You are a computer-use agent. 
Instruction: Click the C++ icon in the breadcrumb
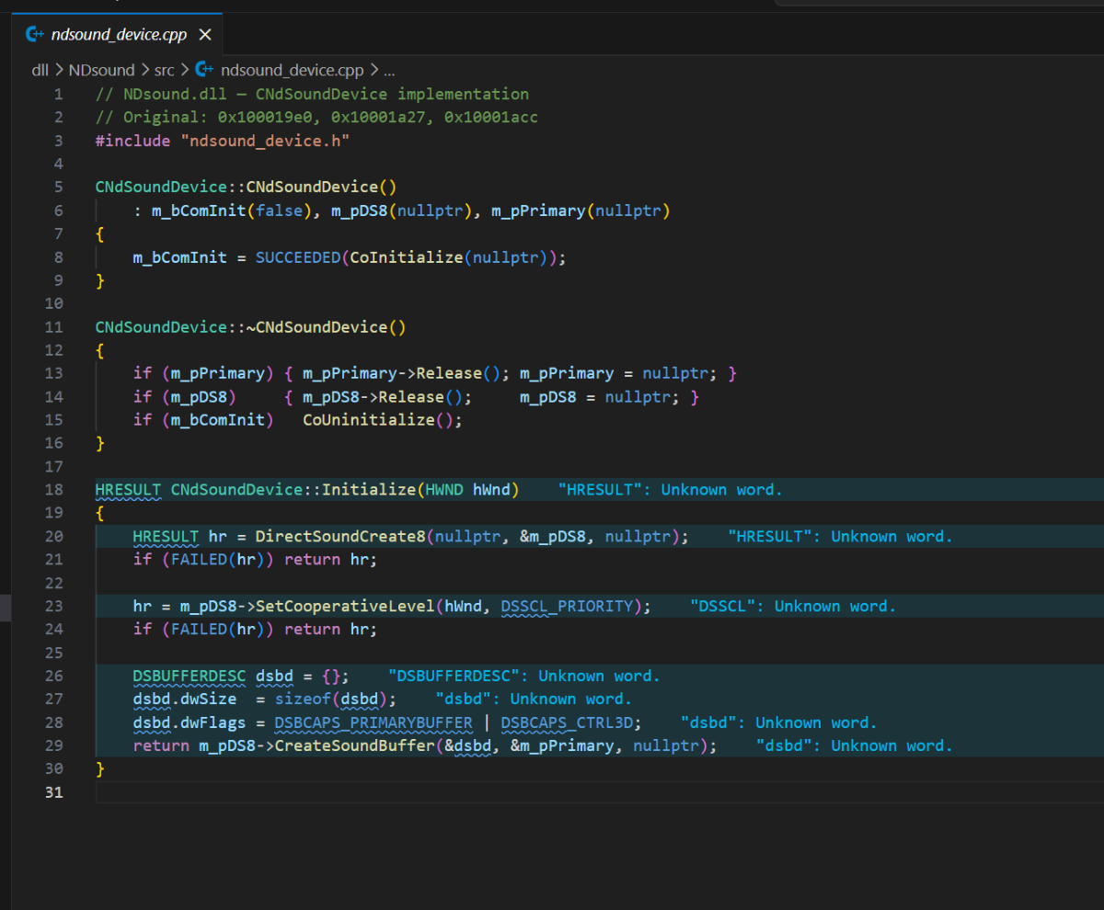[x=204, y=70]
